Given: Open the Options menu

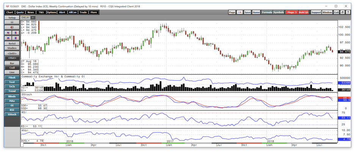Looking at the screenshot, I should (x=52, y=12).
